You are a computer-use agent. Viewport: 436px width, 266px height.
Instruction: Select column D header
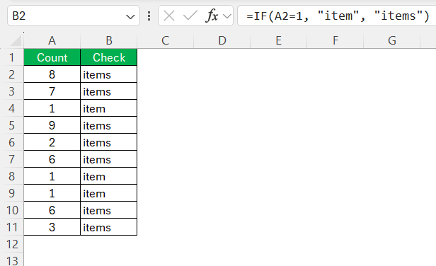222,40
